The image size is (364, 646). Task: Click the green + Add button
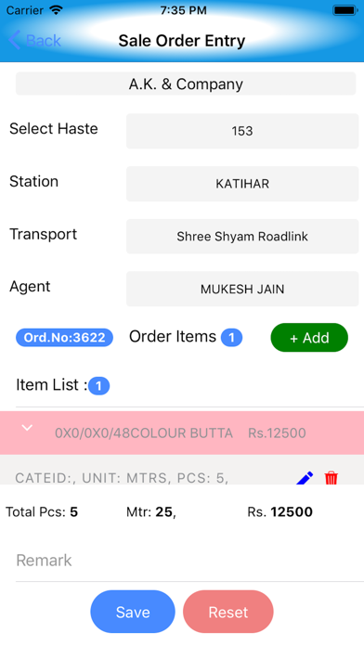pyautogui.click(x=309, y=338)
